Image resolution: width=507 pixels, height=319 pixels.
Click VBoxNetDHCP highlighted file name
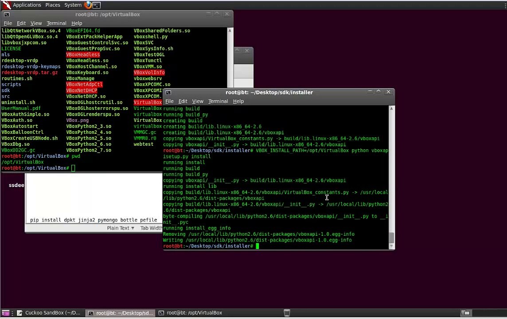pyautogui.click(x=82, y=90)
